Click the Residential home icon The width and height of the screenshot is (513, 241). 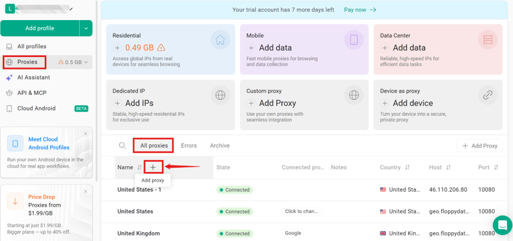click(x=220, y=40)
